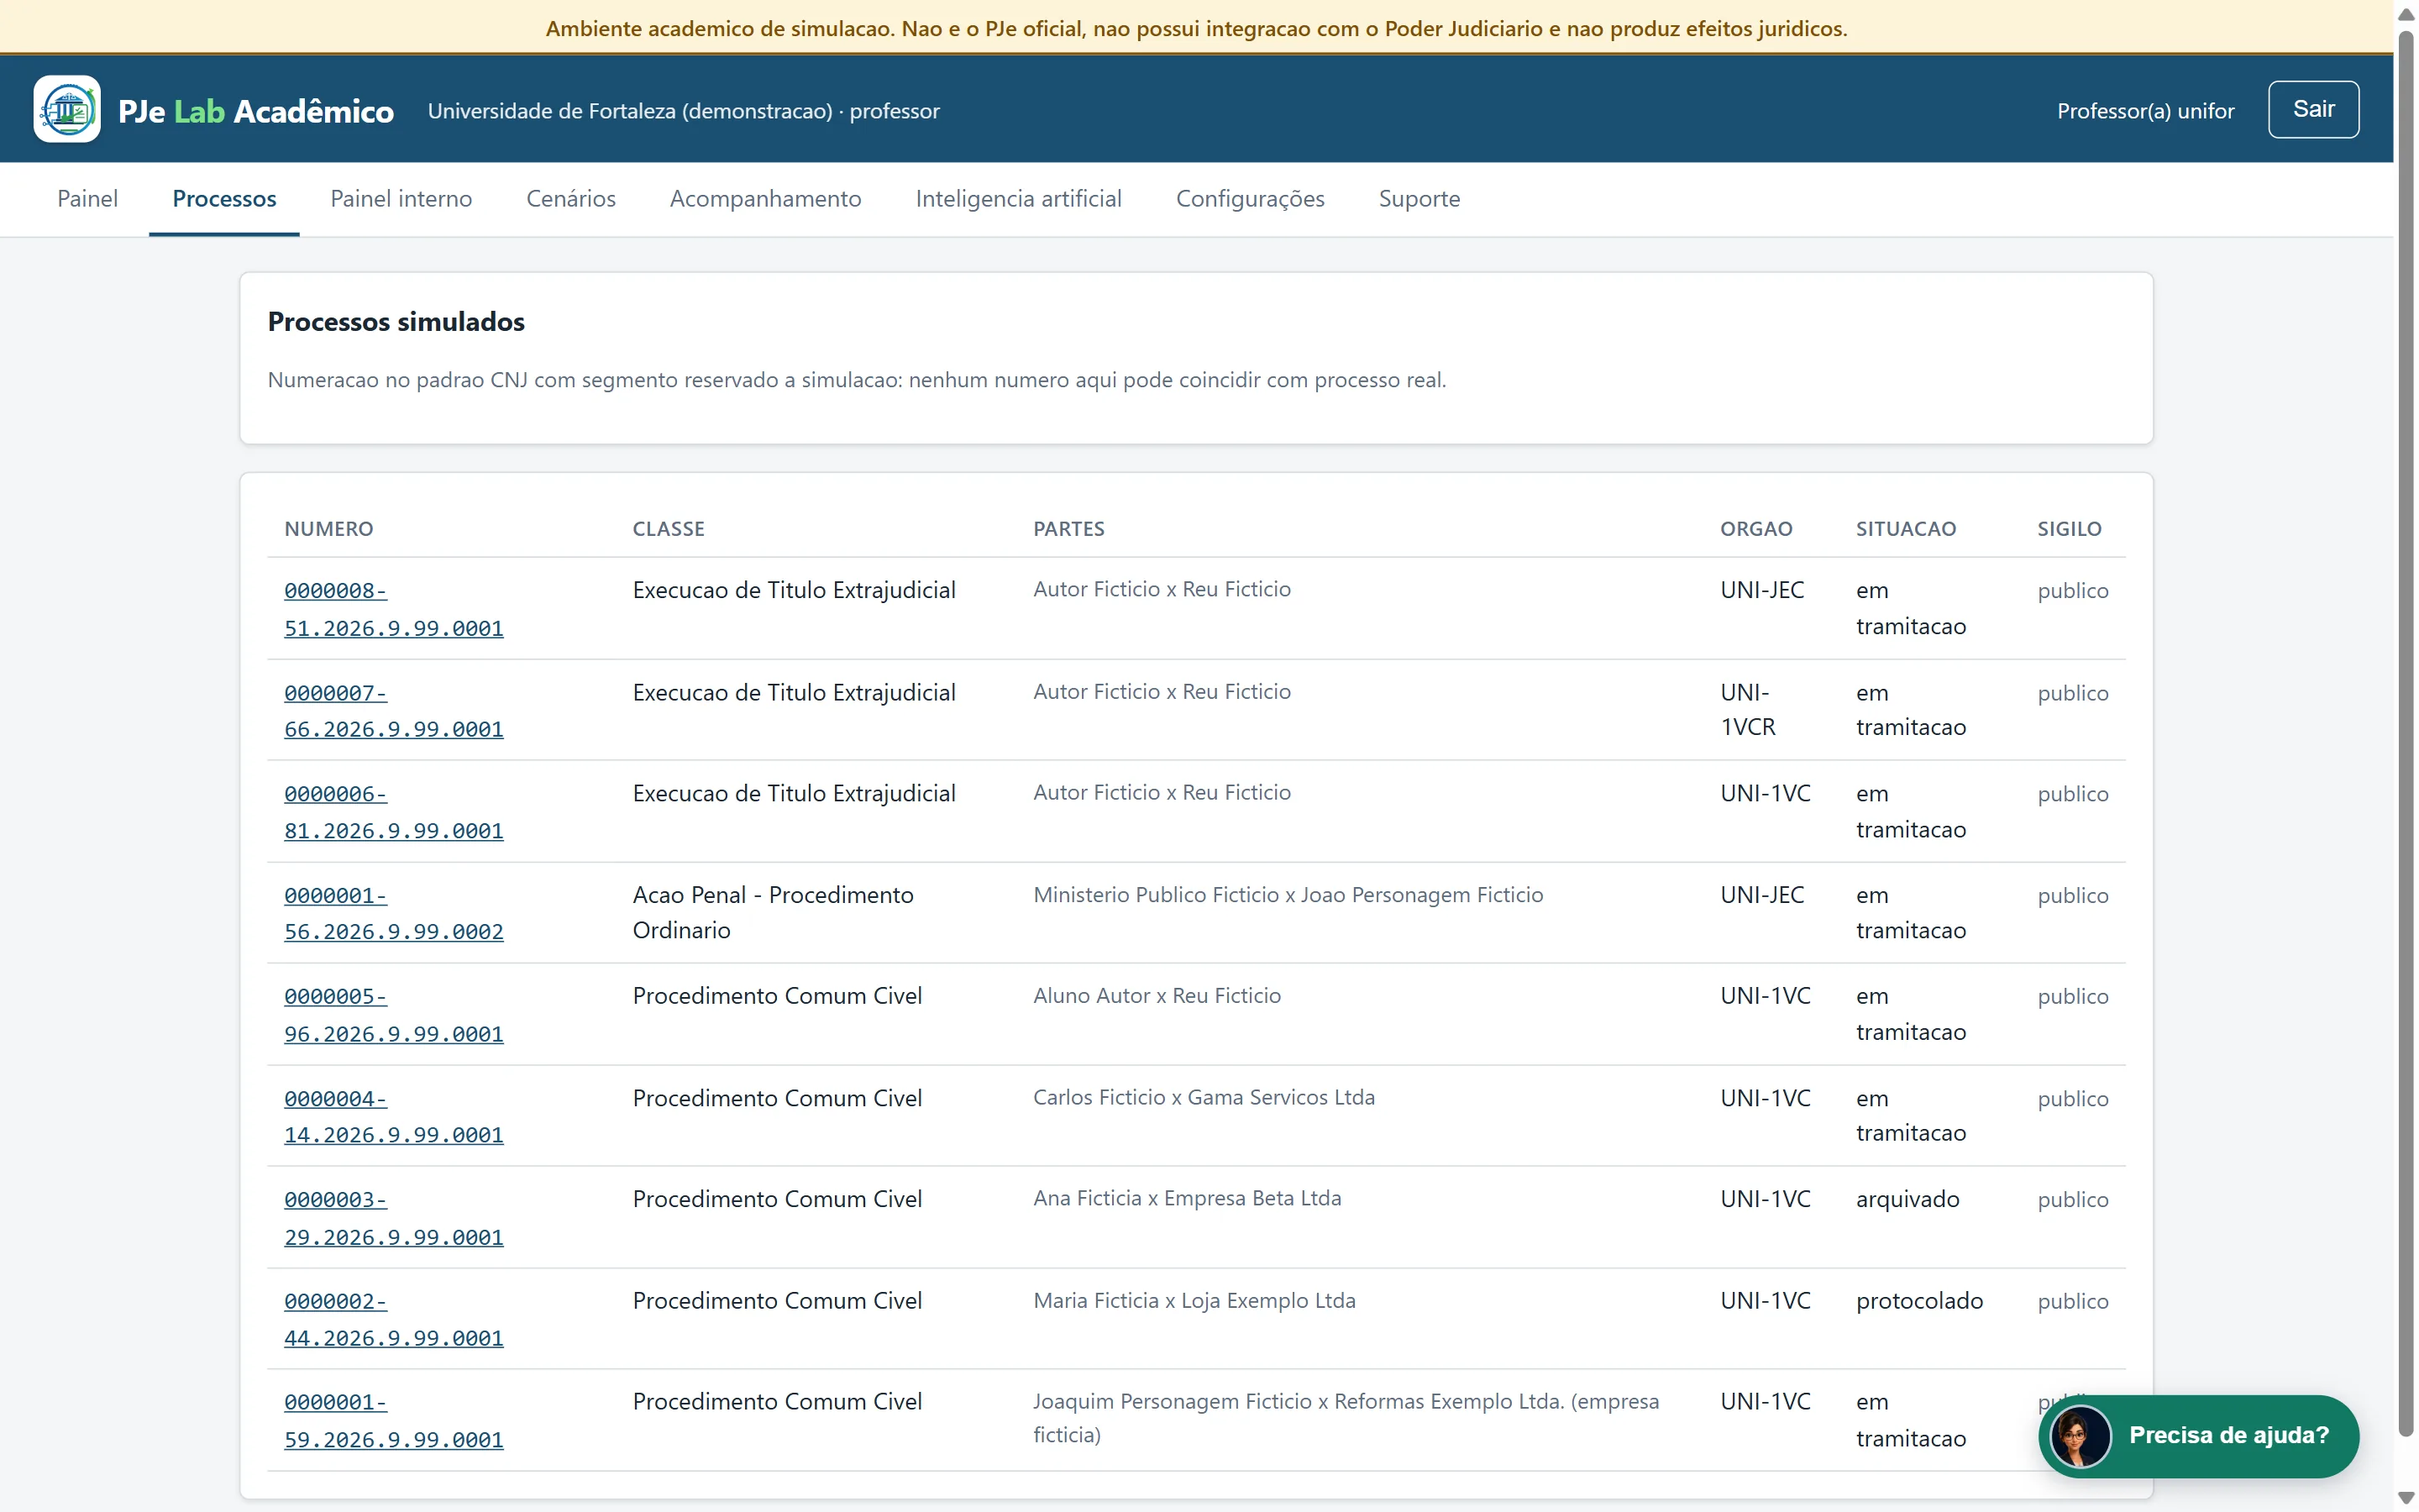Click the PJe Lab Acadêmico logo icon
The height and width of the screenshot is (1512, 2419).
67,109
